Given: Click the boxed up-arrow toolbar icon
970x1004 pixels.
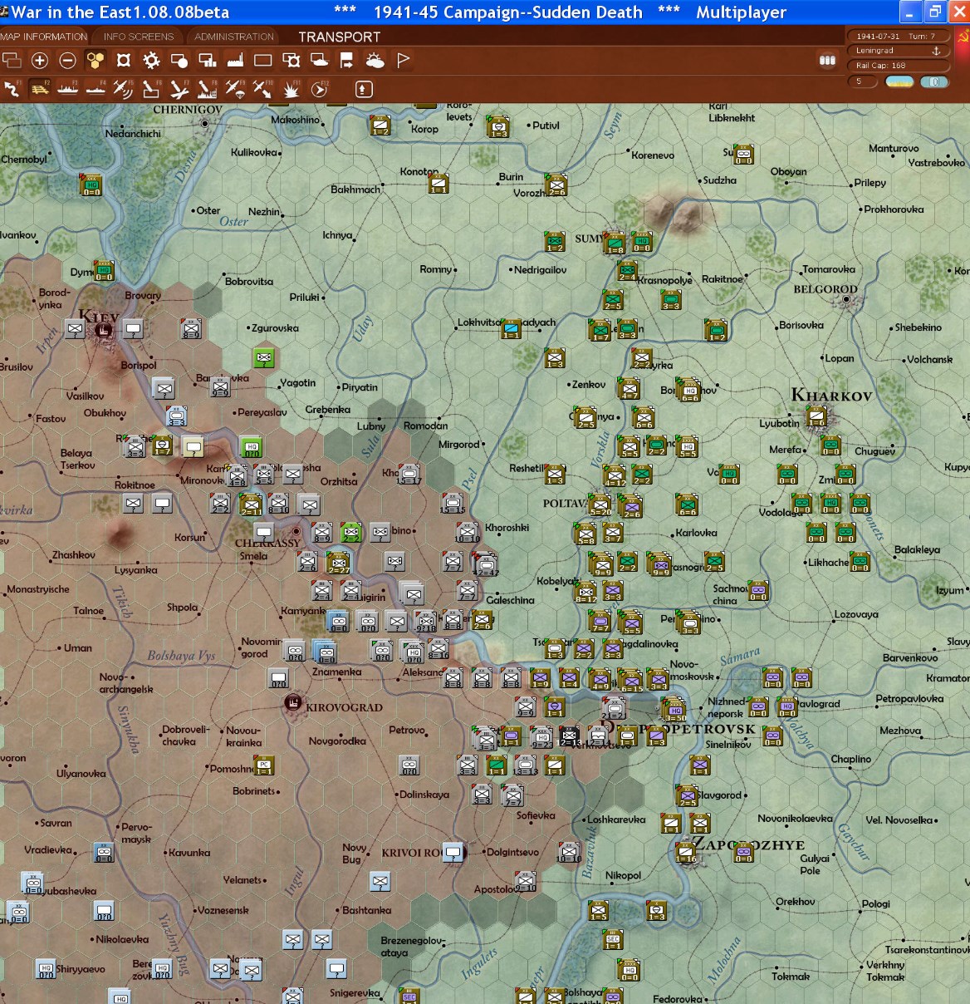Looking at the screenshot, I should (x=364, y=89).
